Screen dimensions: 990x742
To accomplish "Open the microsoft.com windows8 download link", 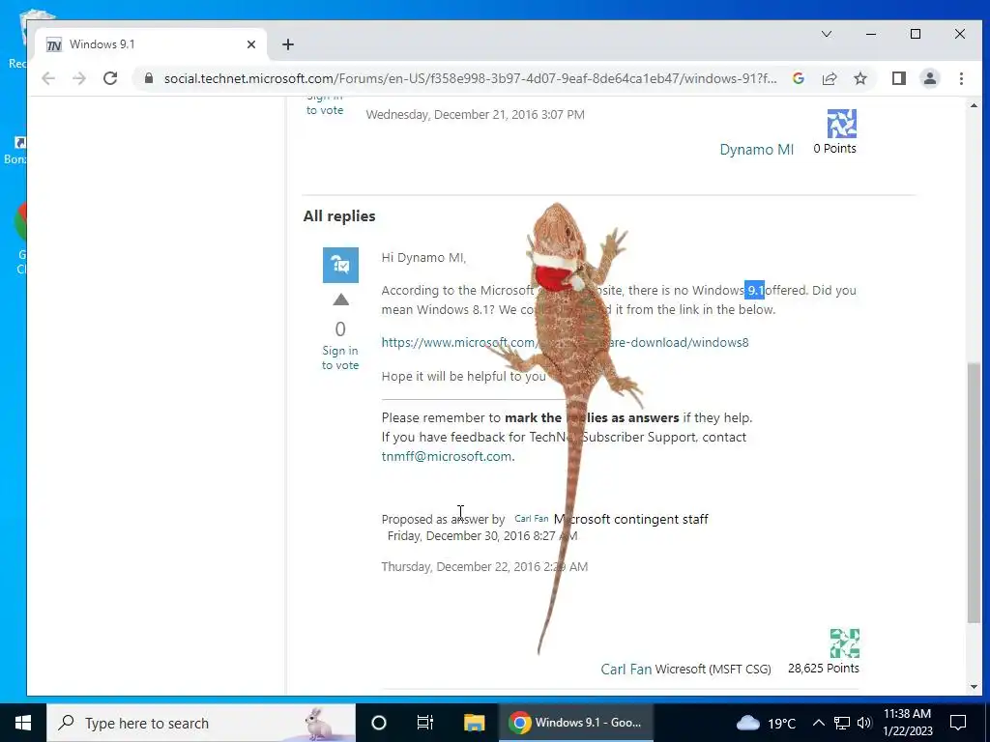I will coord(565,343).
